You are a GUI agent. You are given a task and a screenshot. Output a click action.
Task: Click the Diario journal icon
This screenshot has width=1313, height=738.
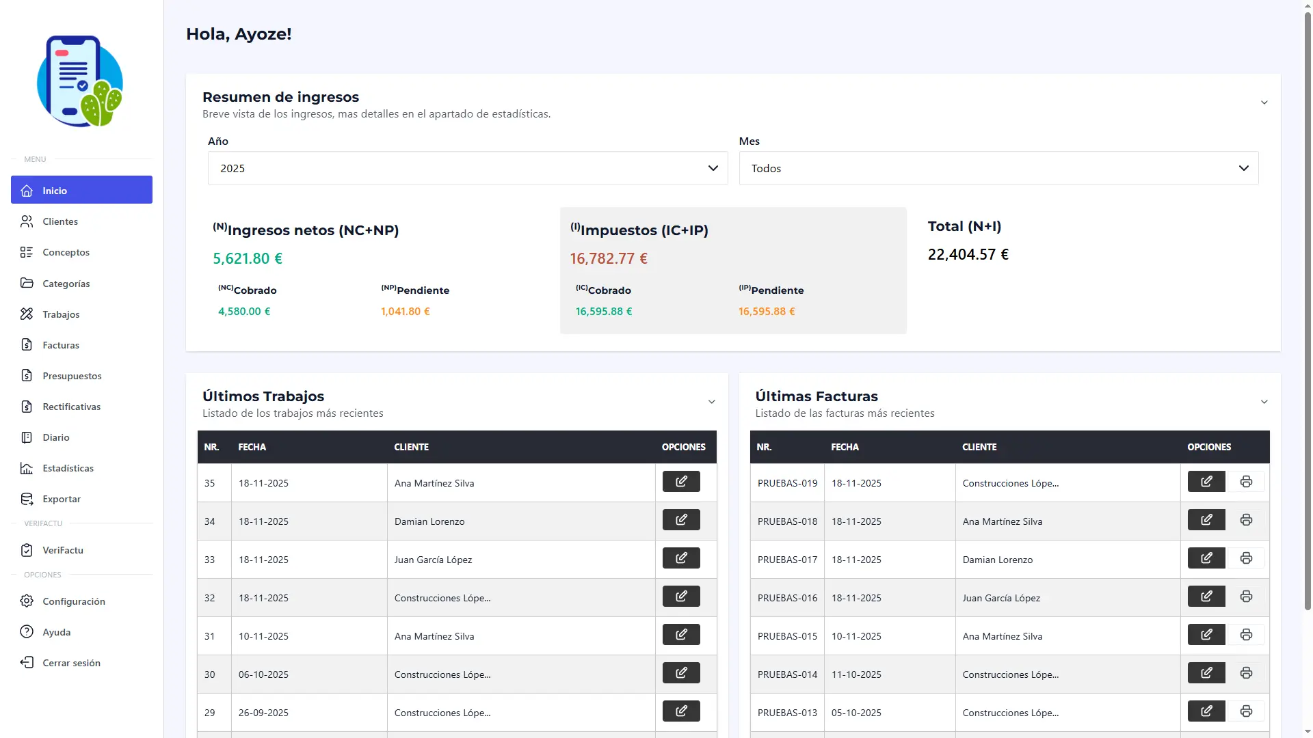pos(26,437)
